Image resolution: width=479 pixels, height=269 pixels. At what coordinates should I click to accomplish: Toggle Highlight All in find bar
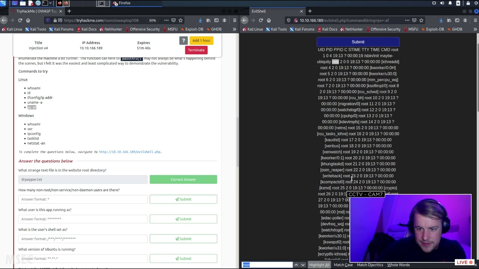pyautogui.click(x=319, y=265)
